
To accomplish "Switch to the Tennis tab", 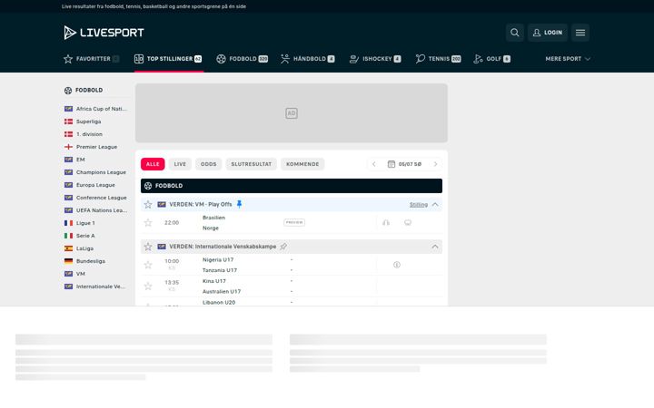I will click(438, 59).
